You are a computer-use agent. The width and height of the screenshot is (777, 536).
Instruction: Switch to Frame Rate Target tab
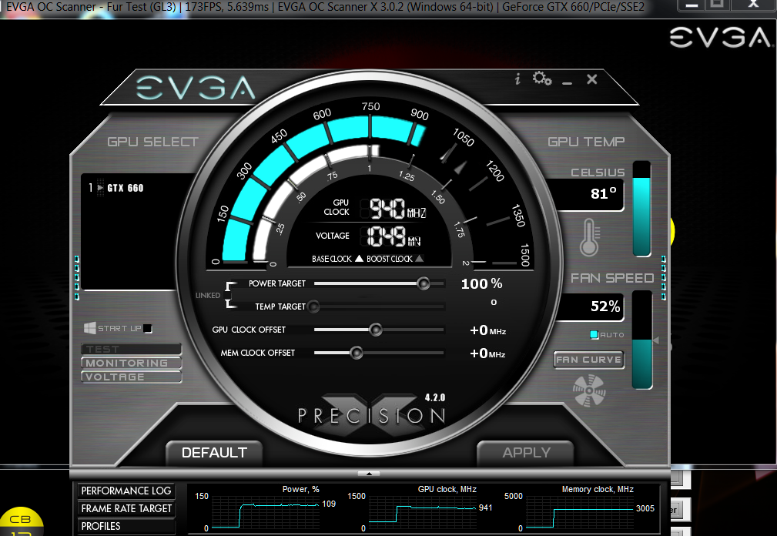click(126, 508)
